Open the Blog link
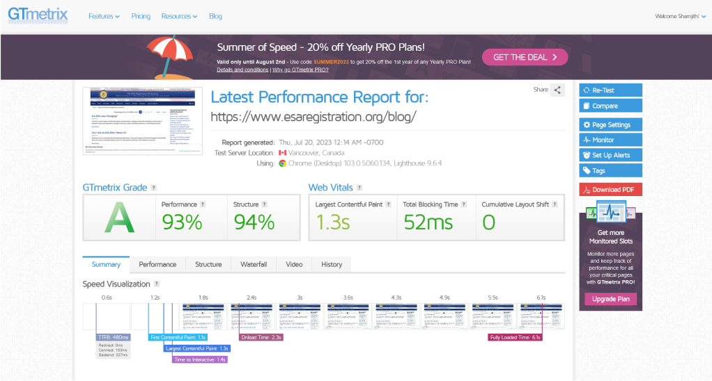 [x=215, y=16]
